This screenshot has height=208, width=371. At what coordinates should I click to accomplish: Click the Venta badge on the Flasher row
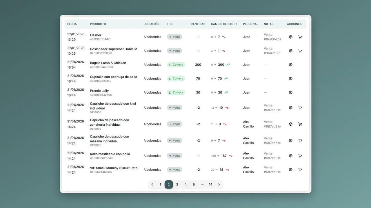tap(174, 37)
